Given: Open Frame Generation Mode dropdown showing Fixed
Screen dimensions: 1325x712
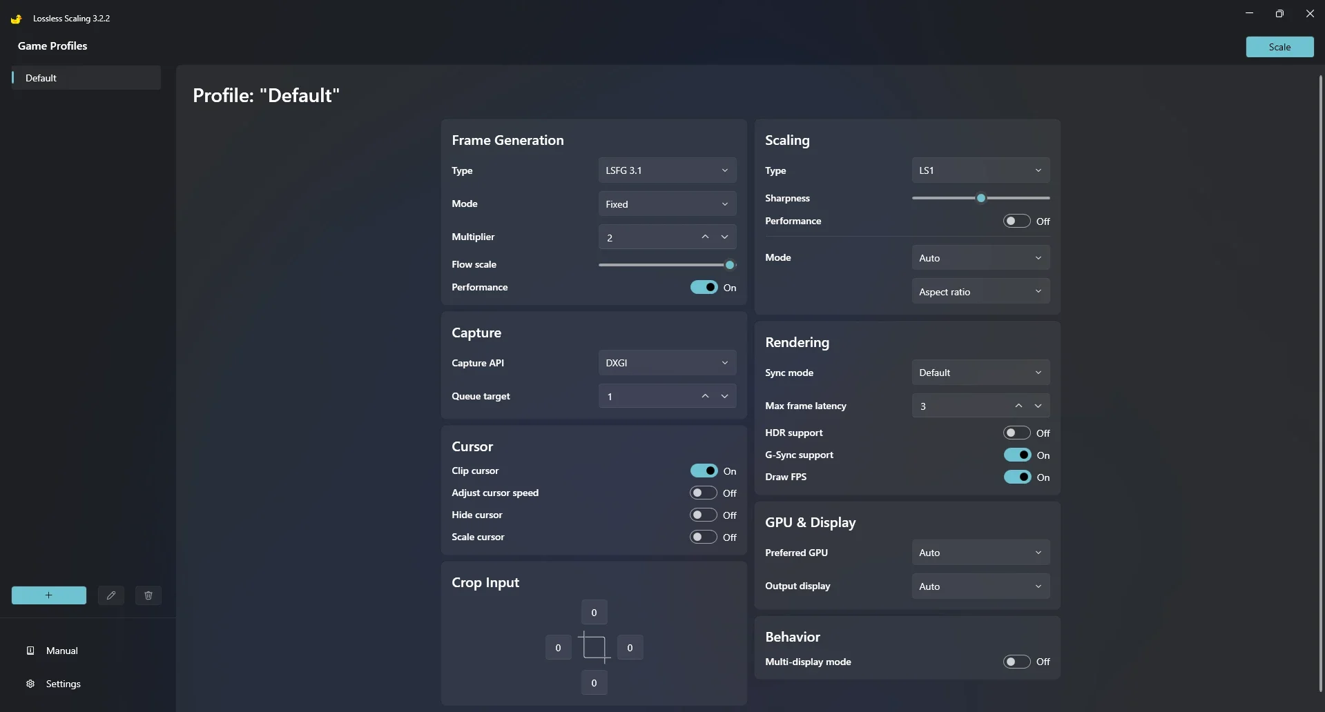Looking at the screenshot, I should point(667,204).
